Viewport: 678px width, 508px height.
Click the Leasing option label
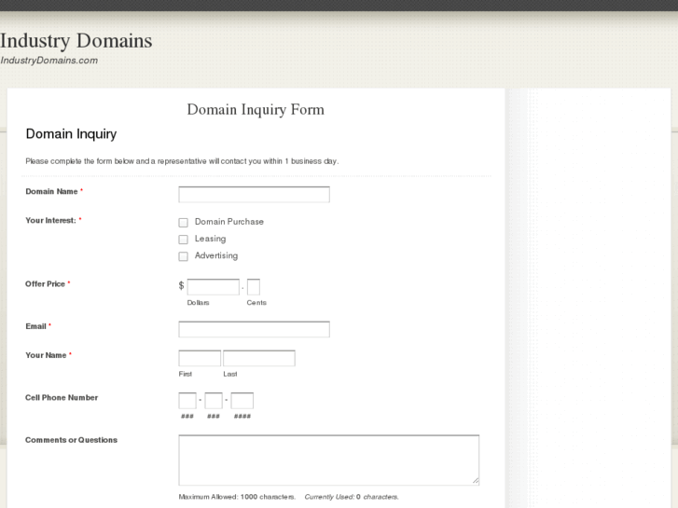click(x=210, y=239)
